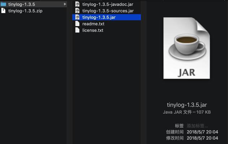Screen dimensions: 228x144
Task: Click the large JAR coffee cup preview
Action: (x=187, y=48)
